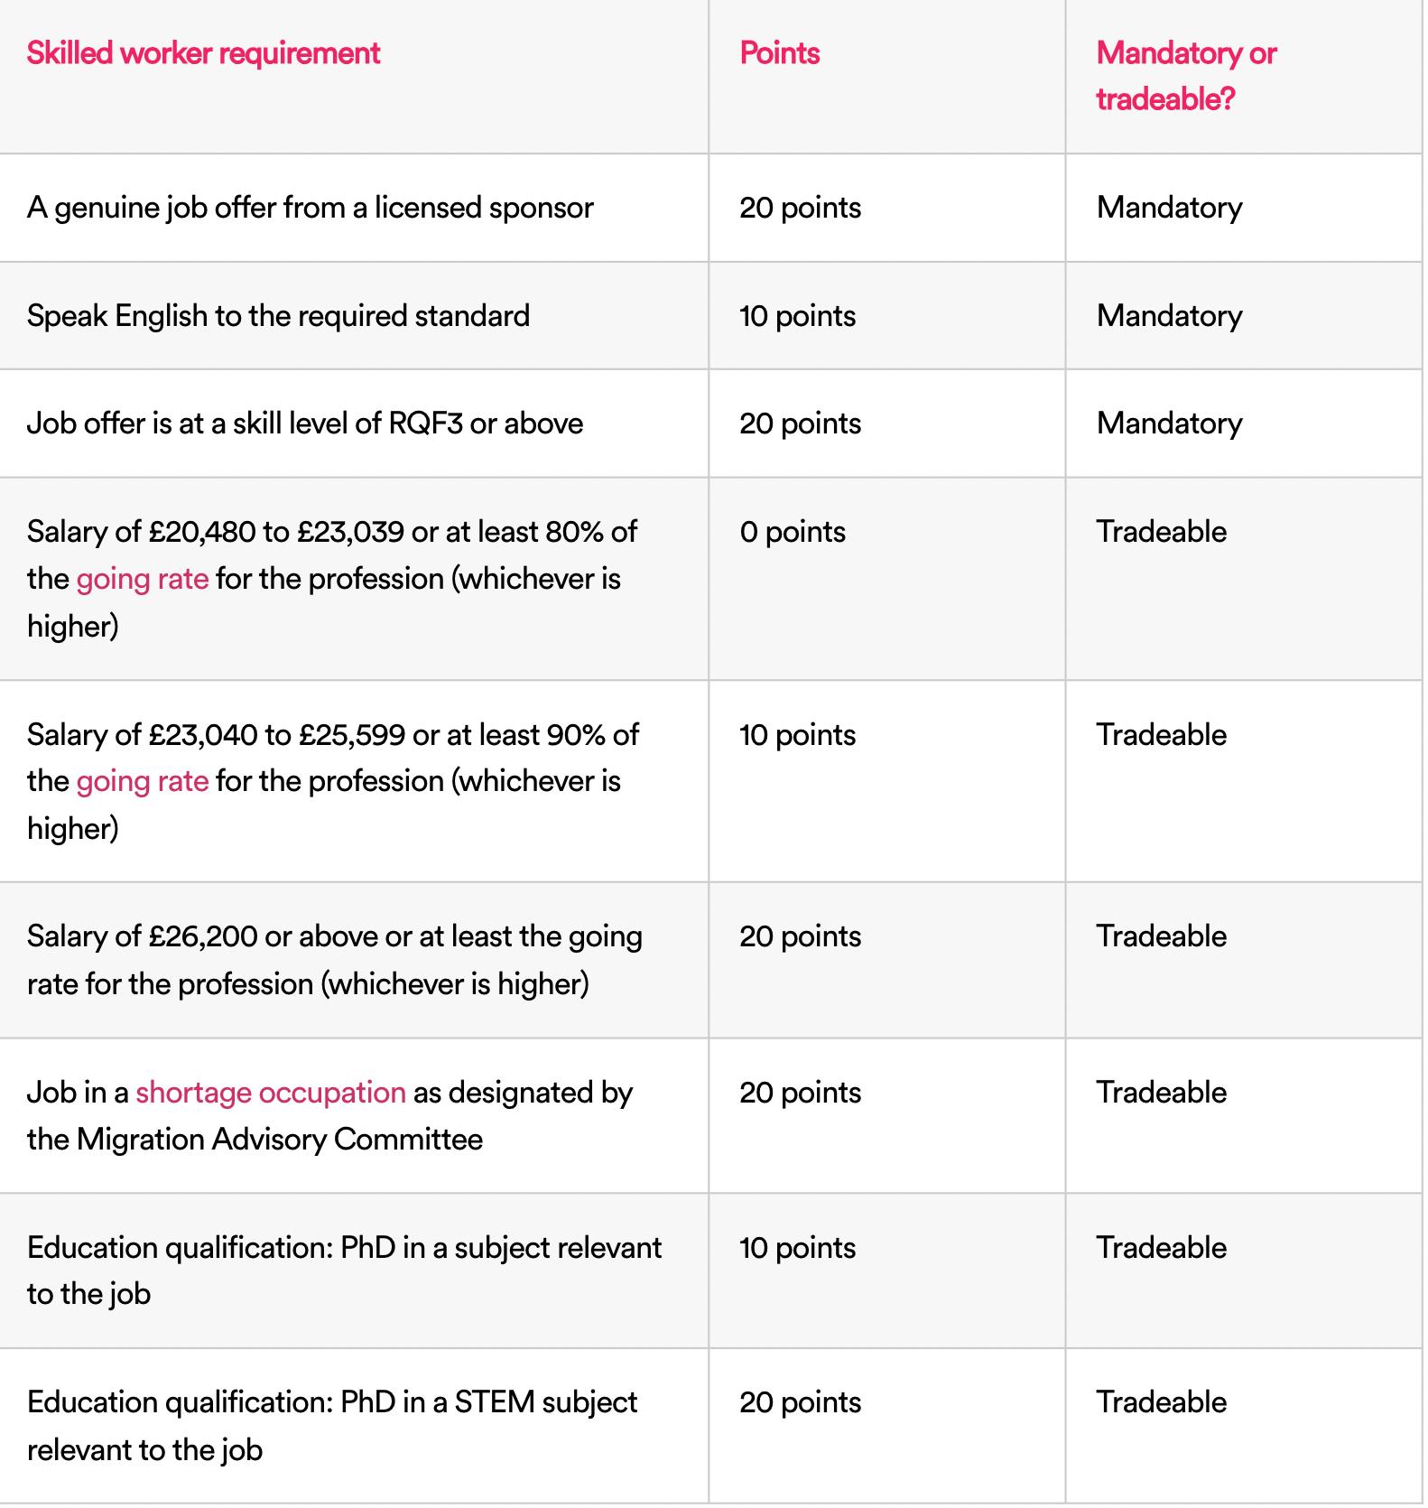Click 'Speak English to the required standard' cell
Image resolution: width=1428 pixels, height=1508 pixels.
(278, 316)
